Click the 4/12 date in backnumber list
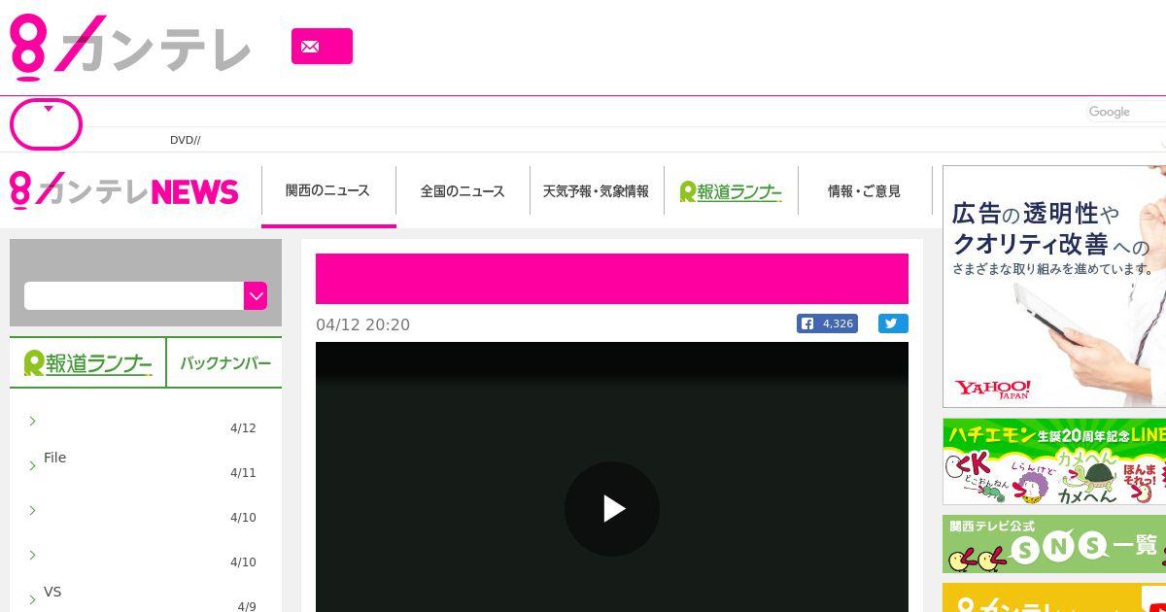 [x=243, y=428]
